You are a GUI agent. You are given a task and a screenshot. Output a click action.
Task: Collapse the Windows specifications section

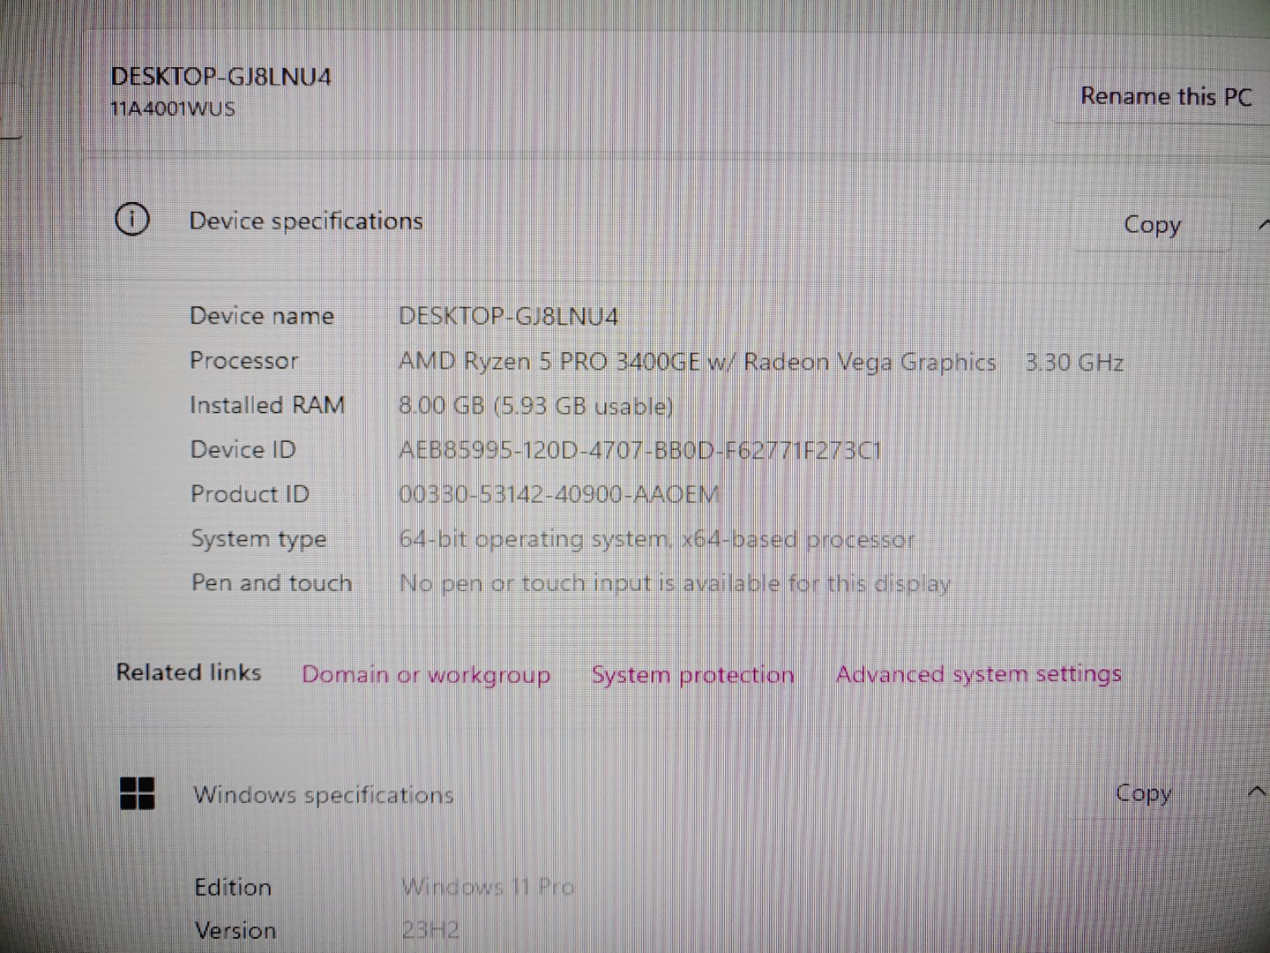coord(1258,792)
